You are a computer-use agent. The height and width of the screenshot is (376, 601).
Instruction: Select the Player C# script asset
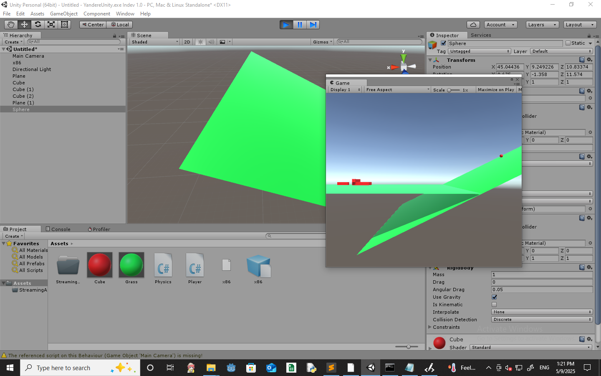[x=195, y=265]
